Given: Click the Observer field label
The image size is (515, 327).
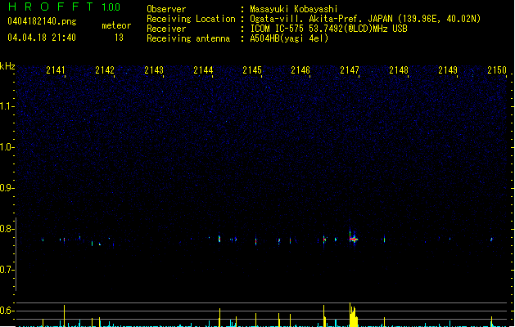Looking at the screenshot, I should coord(166,9).
